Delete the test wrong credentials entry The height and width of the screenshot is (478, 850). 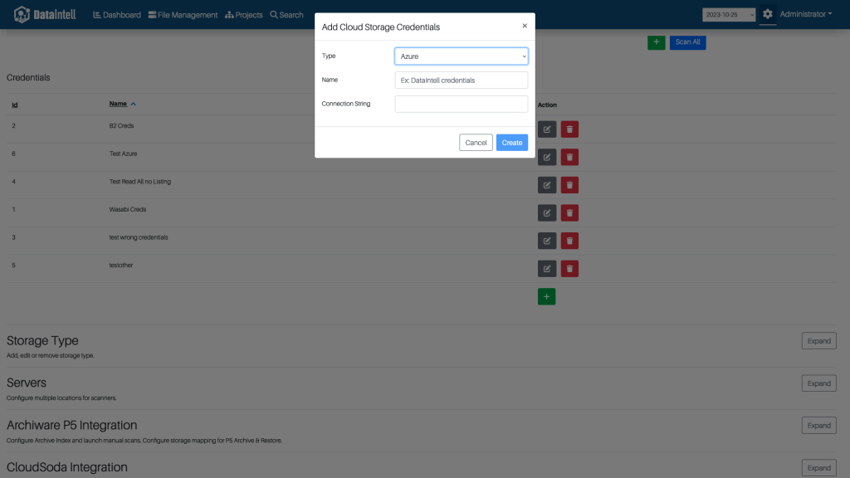(x=569, y=241)
